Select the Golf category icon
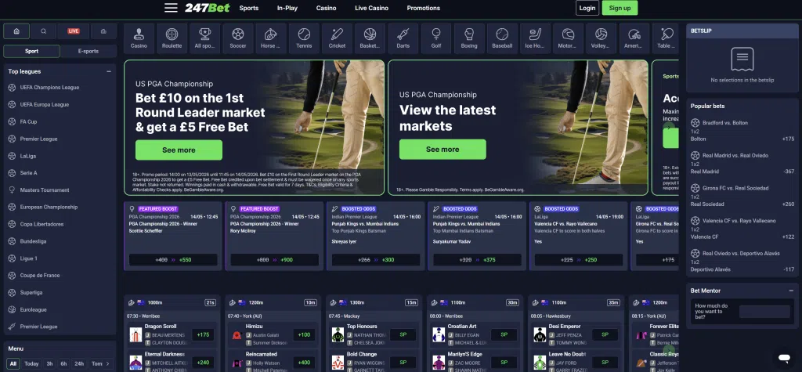Screen dimensions: 802x372 click(x=435, y=38)
